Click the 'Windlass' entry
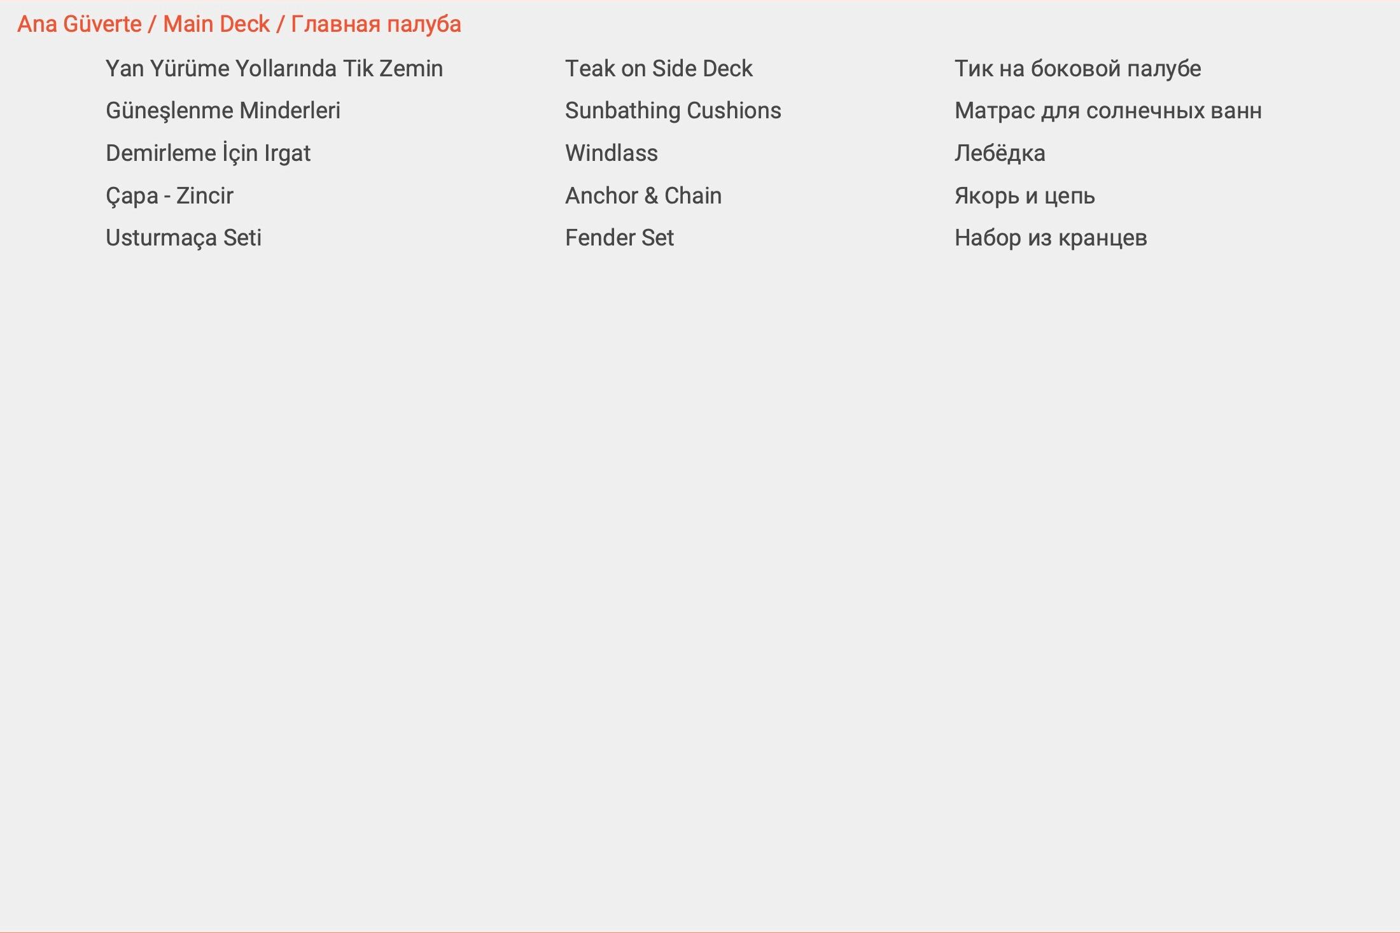Image resolution: width=1400 pixels, height=933 pixels. [x=611, y=153]
